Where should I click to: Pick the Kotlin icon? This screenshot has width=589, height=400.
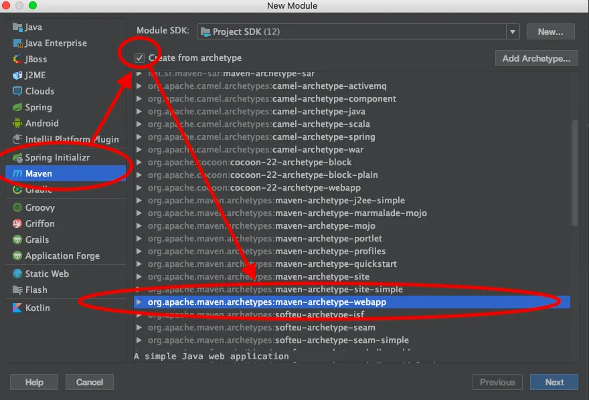tap(17, 308)
